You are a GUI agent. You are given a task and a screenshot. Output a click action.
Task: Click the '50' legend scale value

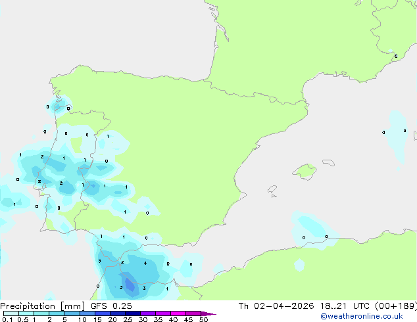click(204, 319)
